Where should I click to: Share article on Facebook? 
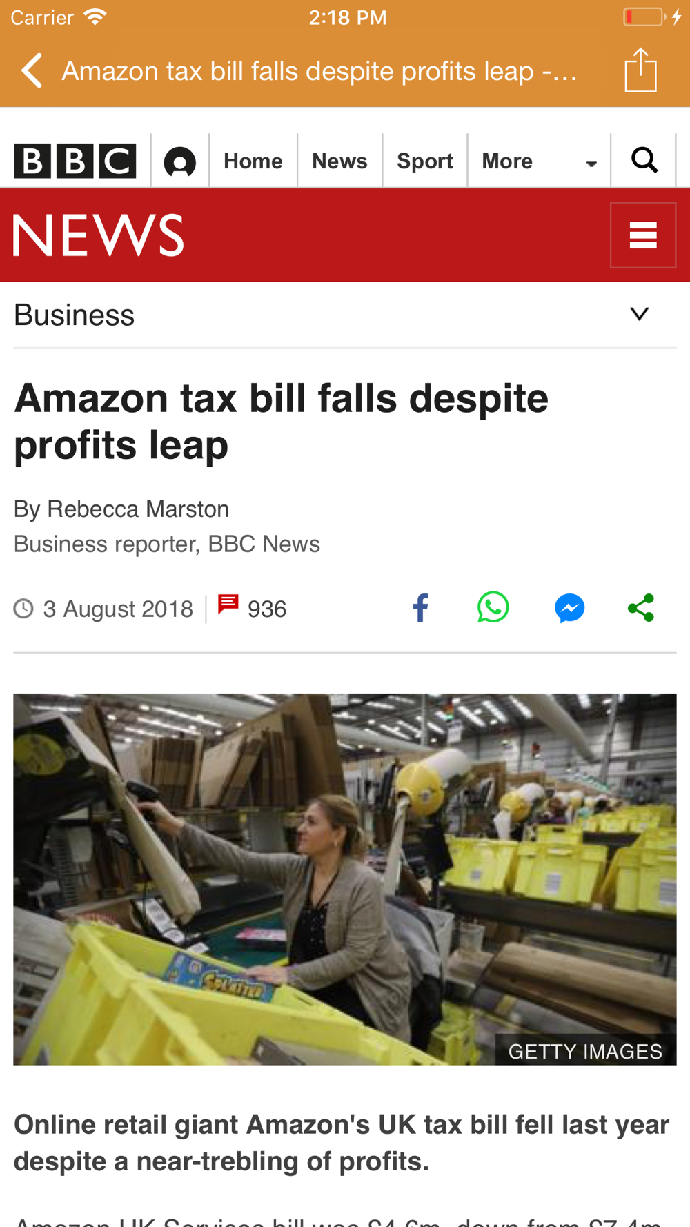pyautogui.click(x=420, y=608)
